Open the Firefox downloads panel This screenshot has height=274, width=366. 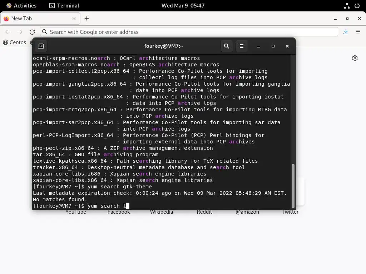point(346,32)
